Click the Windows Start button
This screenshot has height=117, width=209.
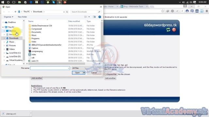pos(3,2)
